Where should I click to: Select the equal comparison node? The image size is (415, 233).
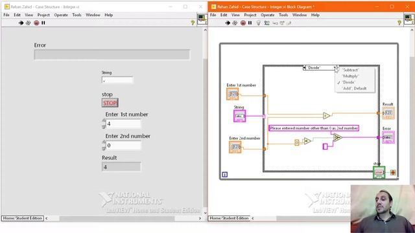point(307,141)
